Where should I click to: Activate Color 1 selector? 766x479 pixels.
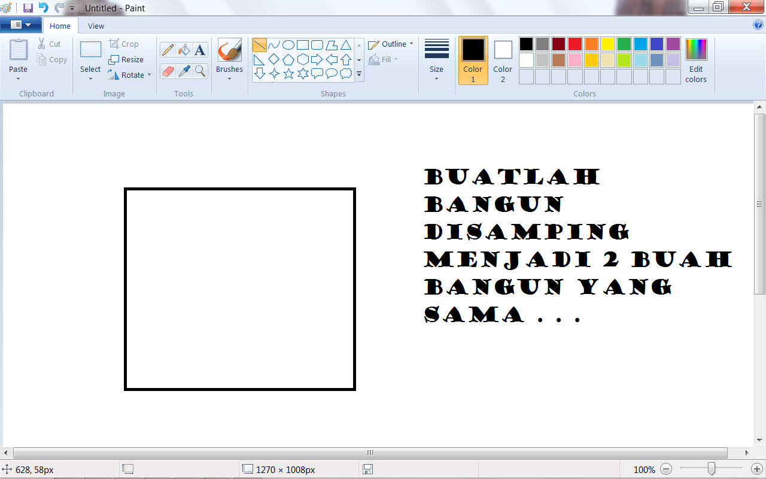pos(473,60)
